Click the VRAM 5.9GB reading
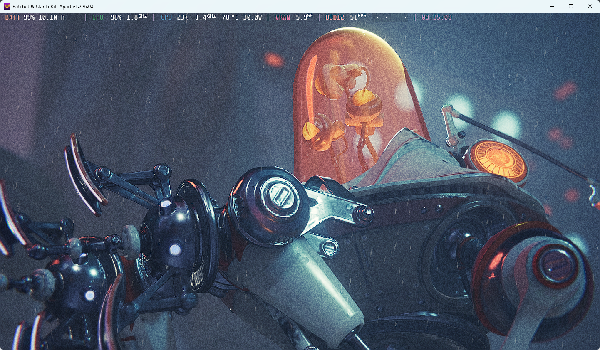 click(294, 17)
